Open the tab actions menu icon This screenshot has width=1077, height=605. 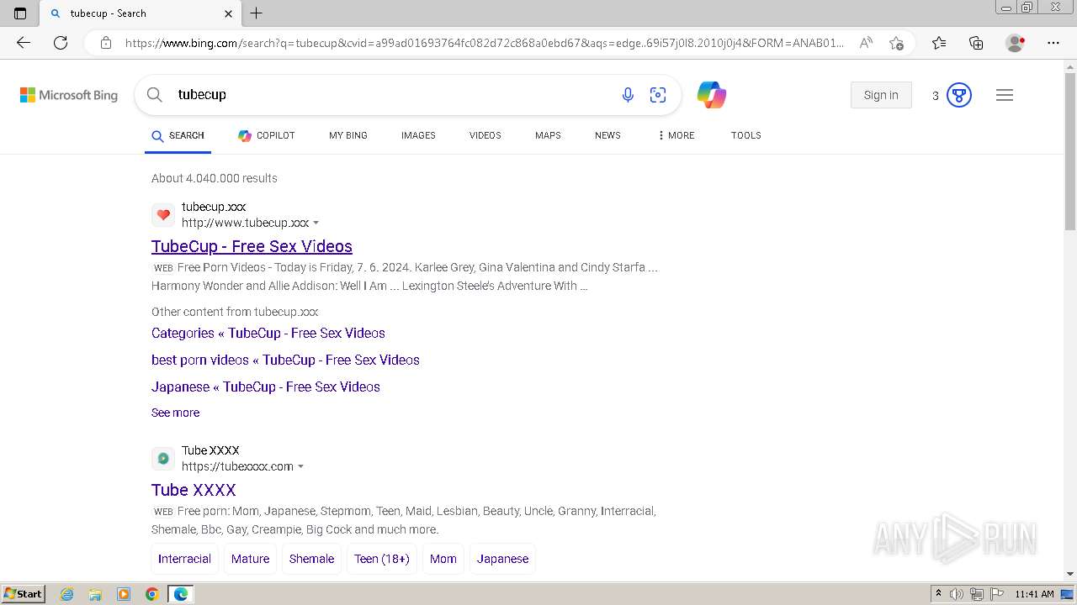point(20,13)
